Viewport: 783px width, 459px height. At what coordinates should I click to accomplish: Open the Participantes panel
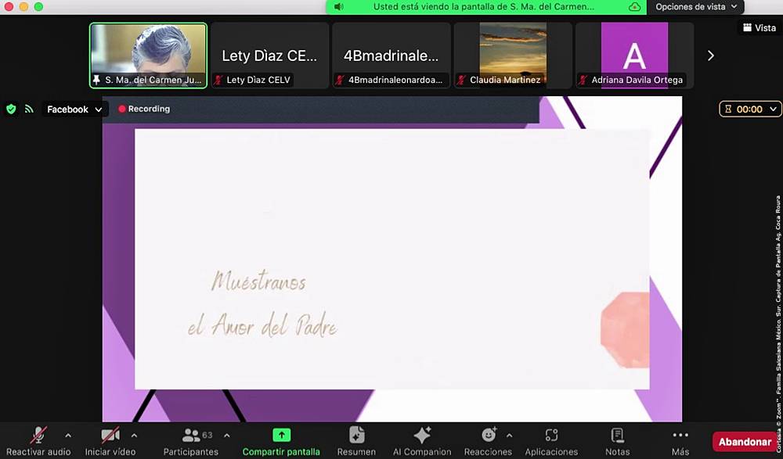pos(191,441)
